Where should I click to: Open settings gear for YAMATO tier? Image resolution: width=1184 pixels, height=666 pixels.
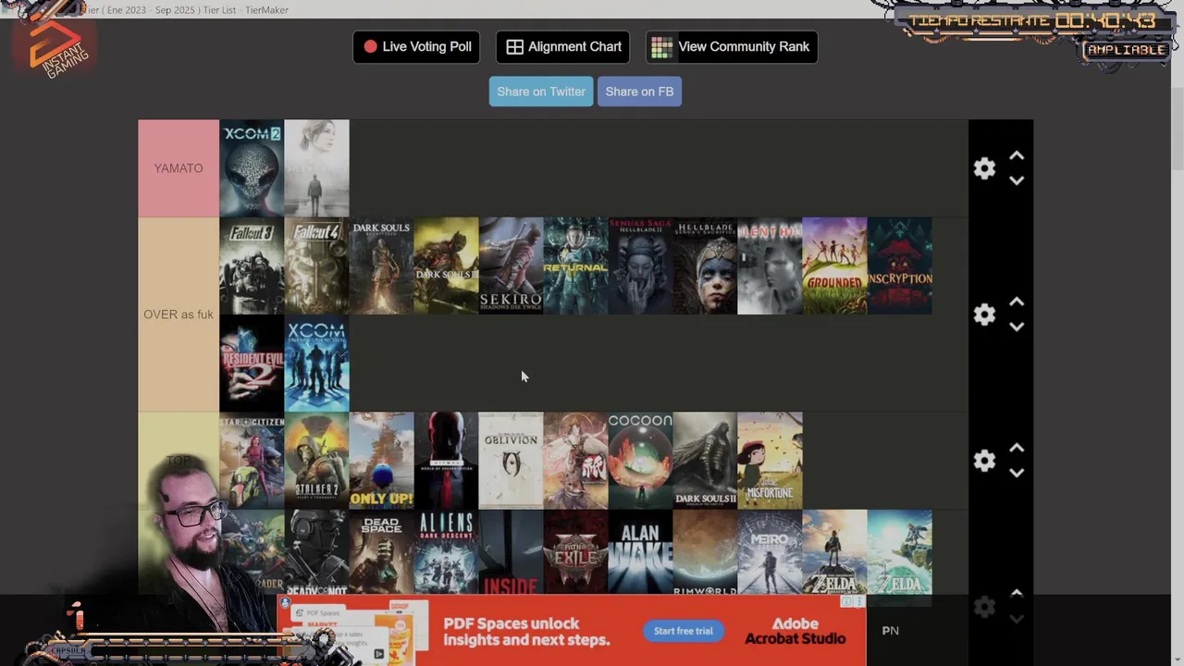[984, 168]
